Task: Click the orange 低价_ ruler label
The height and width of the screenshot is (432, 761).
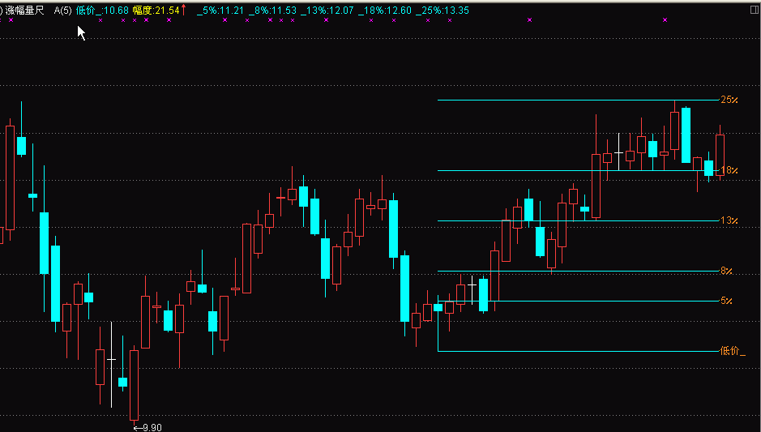Action: [x=733, y=351]
